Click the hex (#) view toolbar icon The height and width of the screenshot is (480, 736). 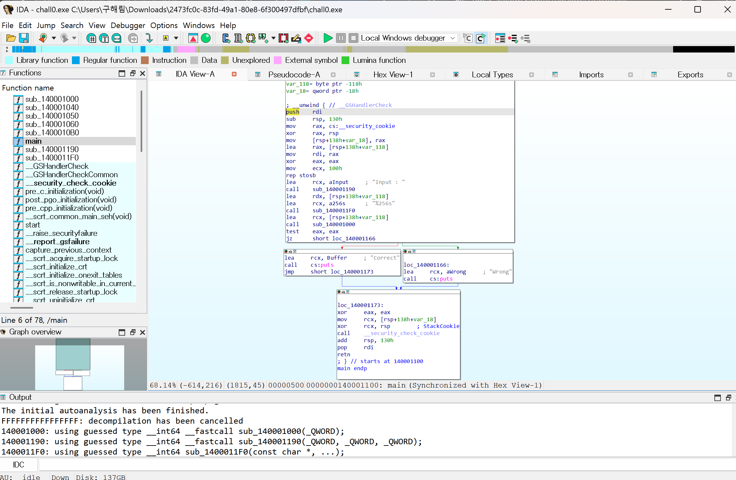click(x=92, y=38)
